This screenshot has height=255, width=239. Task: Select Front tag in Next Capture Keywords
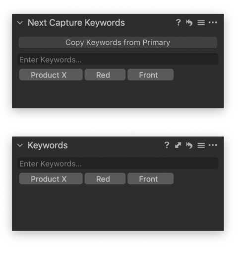click(150, 75)
